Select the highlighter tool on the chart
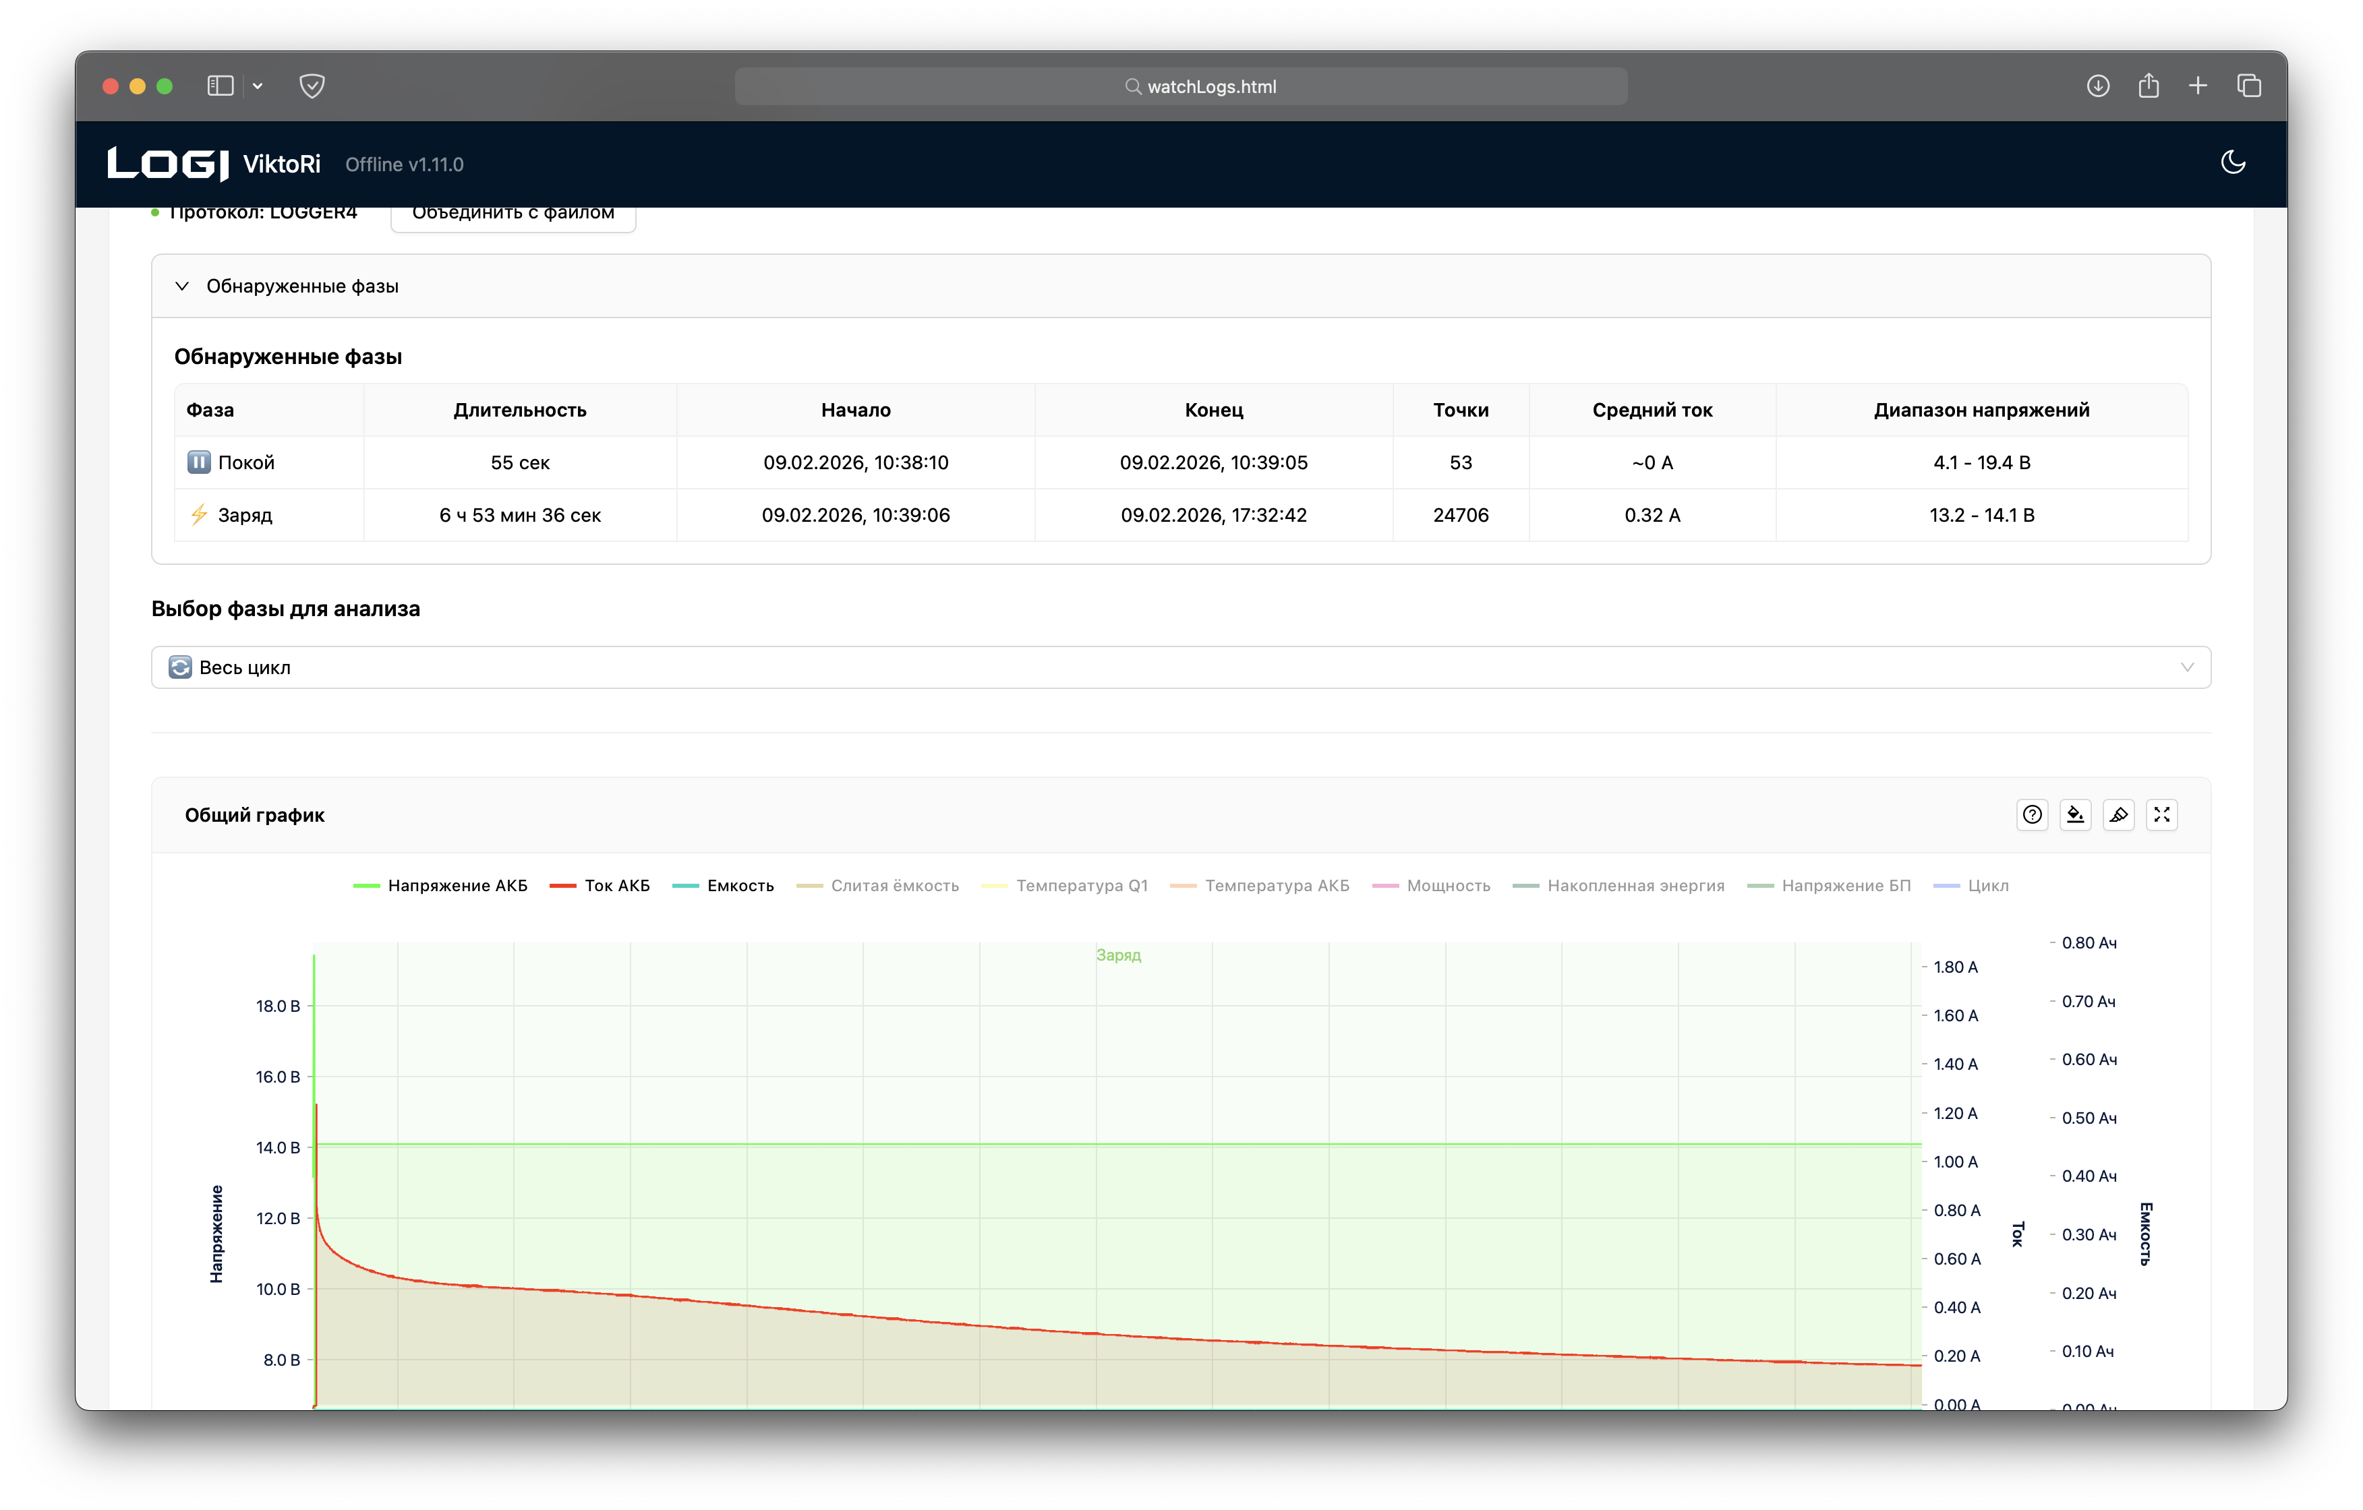This screenshot has height=1510, width=2363. [x=2119, y=814]
